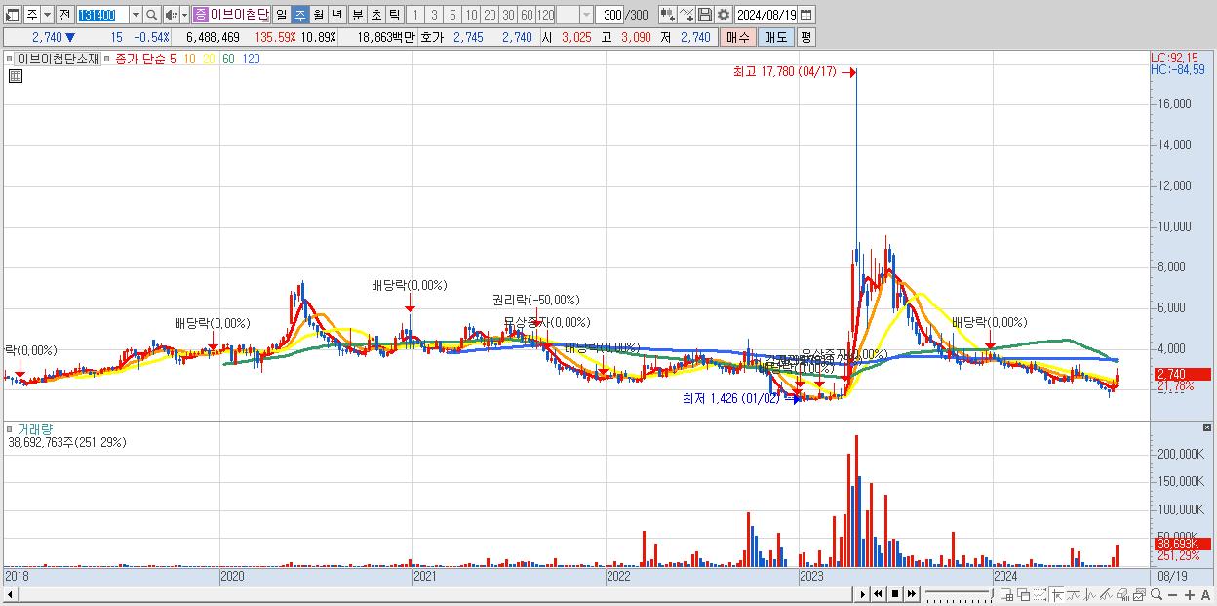
Task: Click the candle count field showing 300
Action: (x=611, y=15)
